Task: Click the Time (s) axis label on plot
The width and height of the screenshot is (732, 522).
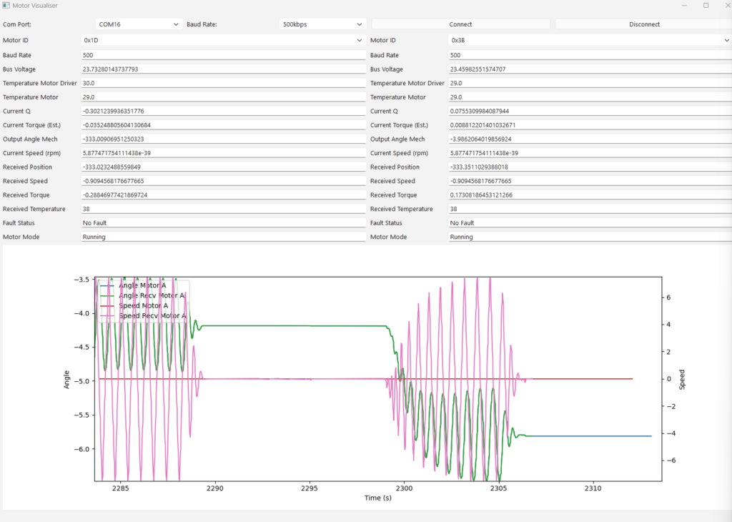Action: coord(377,498)
